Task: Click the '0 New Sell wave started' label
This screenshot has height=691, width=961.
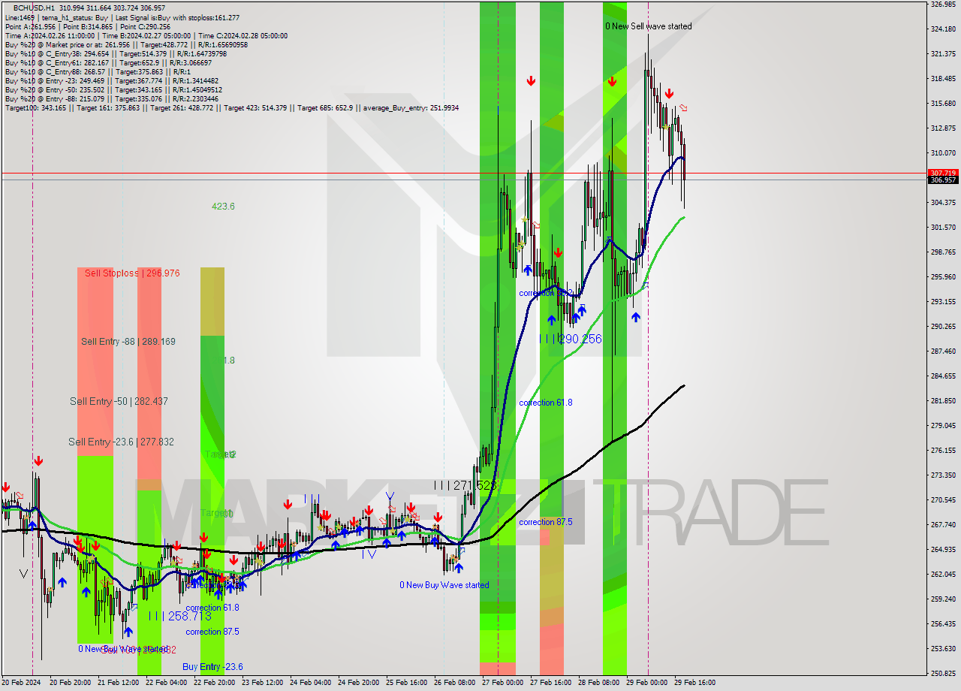Action: (649, 26)
